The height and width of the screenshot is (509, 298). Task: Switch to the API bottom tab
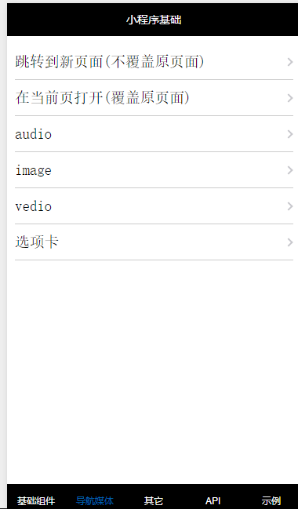click(x=213, y=500)
